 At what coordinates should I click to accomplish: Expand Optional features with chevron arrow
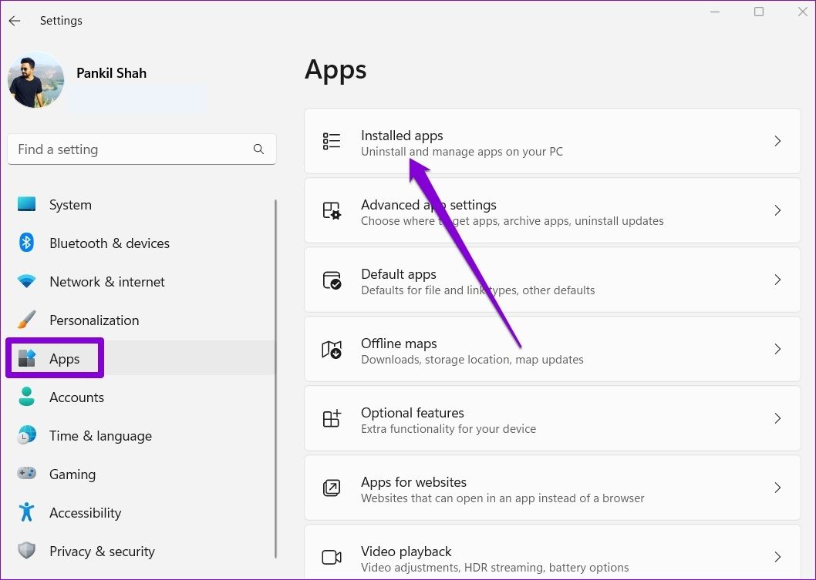777,419
